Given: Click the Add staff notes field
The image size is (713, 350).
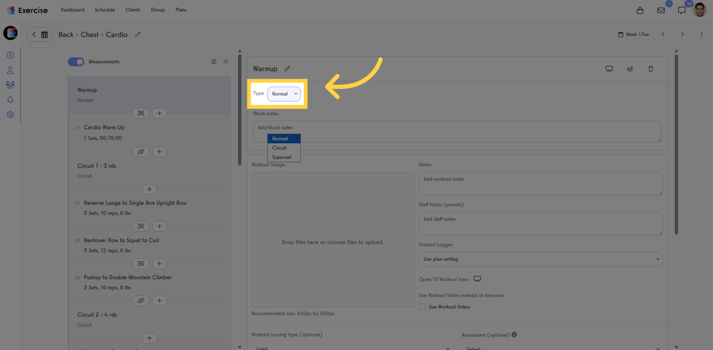Looking at the screenshot, I should tap(541, 224).
